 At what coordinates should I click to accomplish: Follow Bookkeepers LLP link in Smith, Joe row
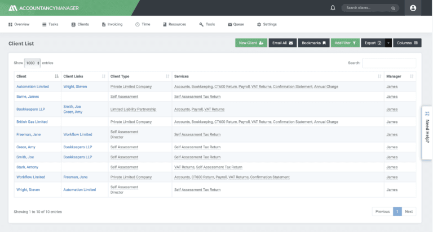click(78, 157)
